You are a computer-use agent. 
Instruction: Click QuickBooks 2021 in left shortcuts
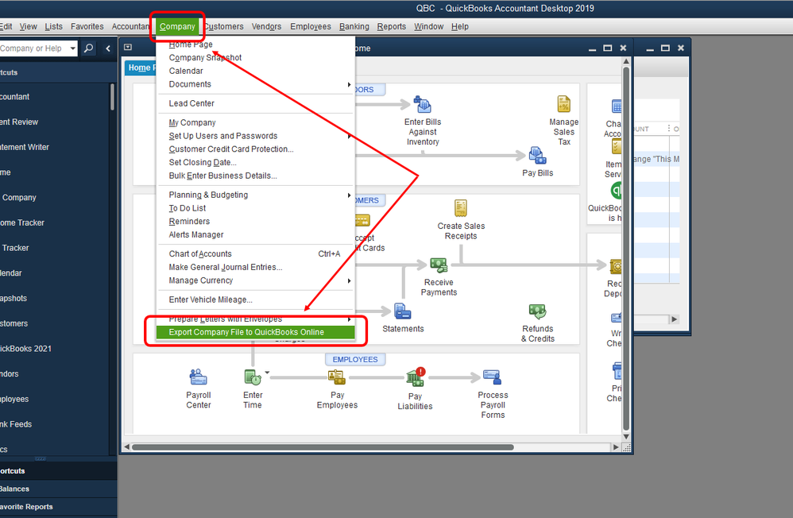tap(25, 349)
